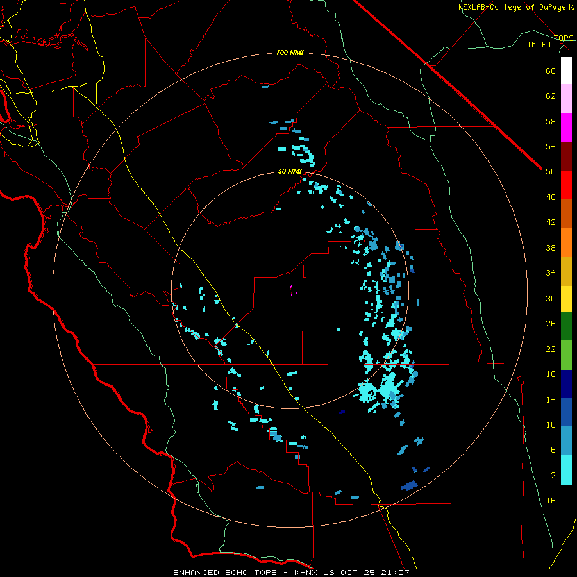Viewport: 577px width, 577px height.
Task: Click the gold swatch between 34 and 38
Action: (566, 271)
